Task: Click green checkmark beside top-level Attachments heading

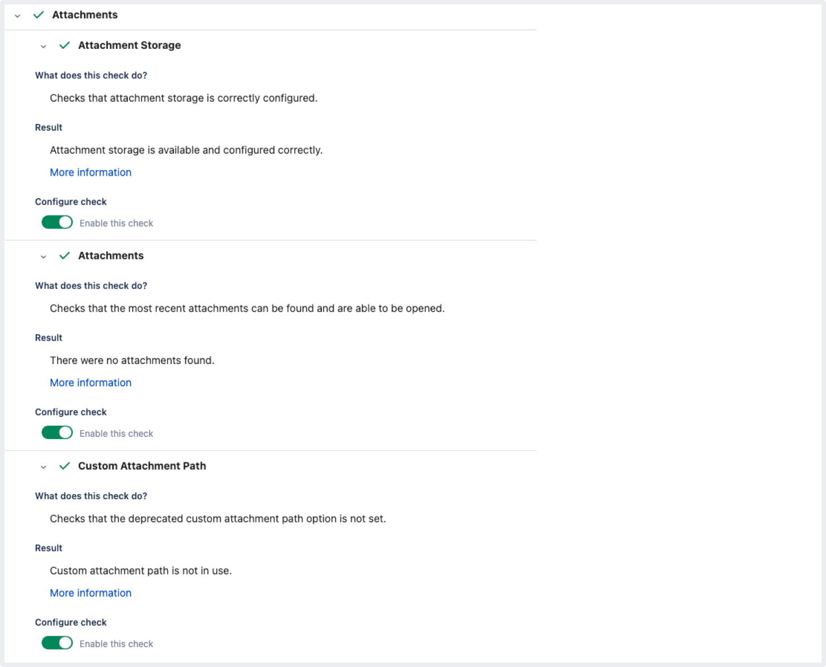Action: [x=38, y=15]
